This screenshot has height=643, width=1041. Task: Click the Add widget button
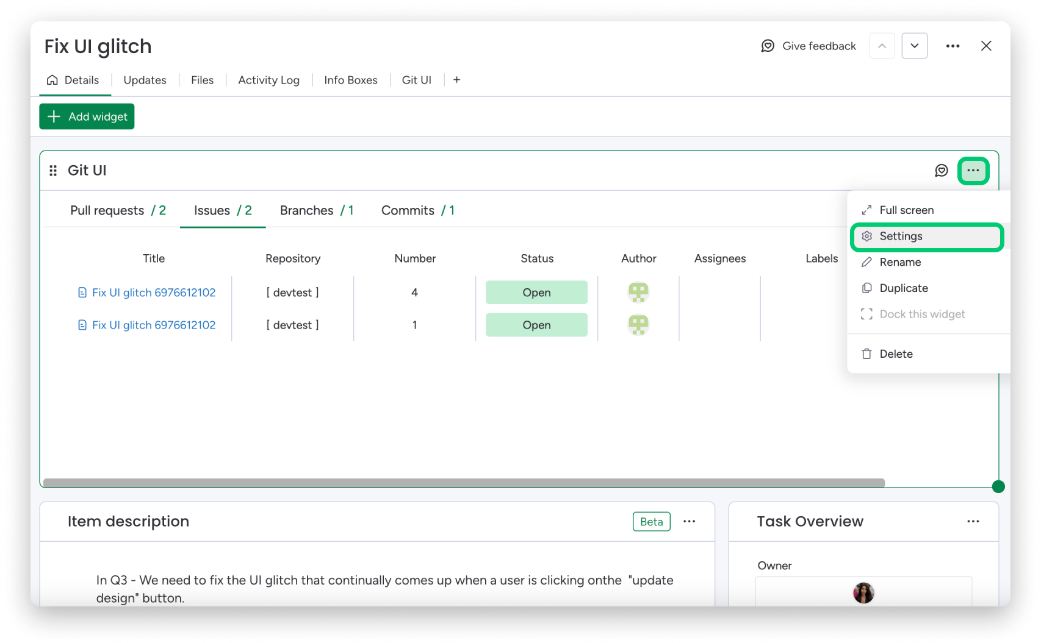click(x=87, y=116)
